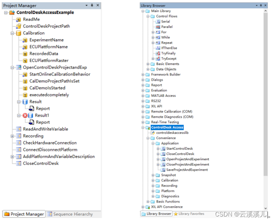Screen dimensions: 272x221
Task: Click the Library Browser vertical scrollbar thumb
Action: (266, 94)
